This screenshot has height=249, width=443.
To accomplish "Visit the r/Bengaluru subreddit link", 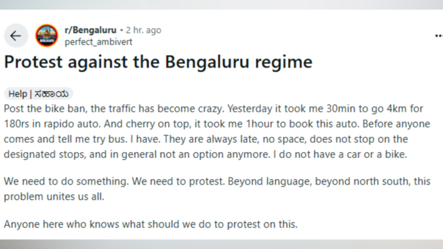I will click(91, 30).
